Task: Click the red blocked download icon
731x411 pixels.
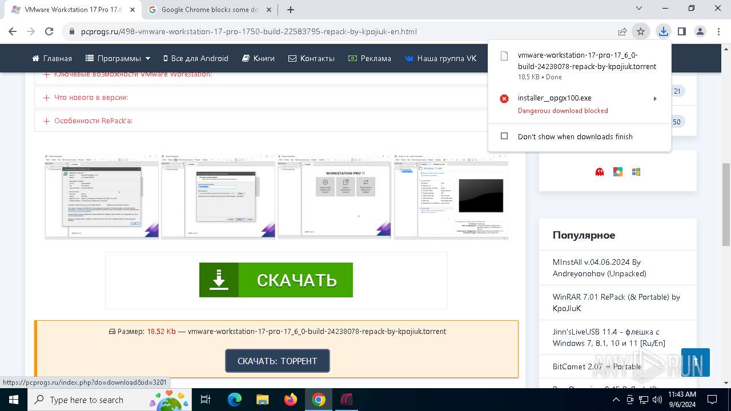Action: tap(504, 99)
